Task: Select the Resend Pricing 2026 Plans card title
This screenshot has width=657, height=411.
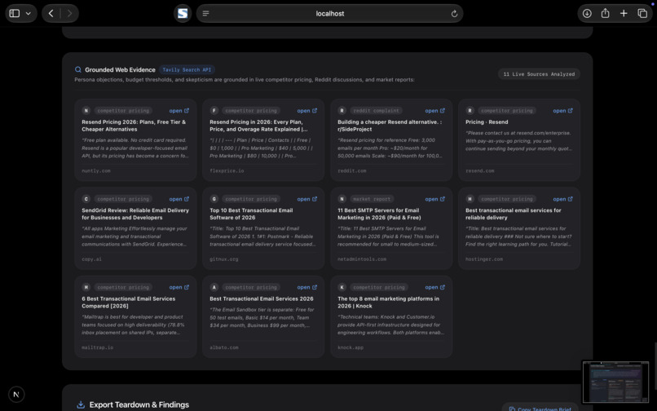Action: 134,126
